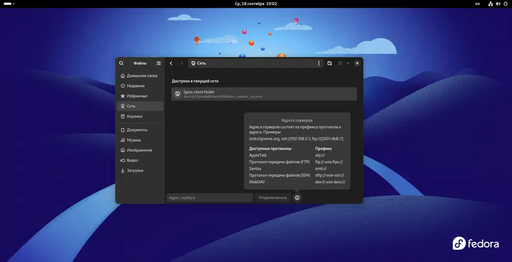This screenshot has width=512, height=262.
Task: Click the smb:// prefix text
Action: click(321, 169)
